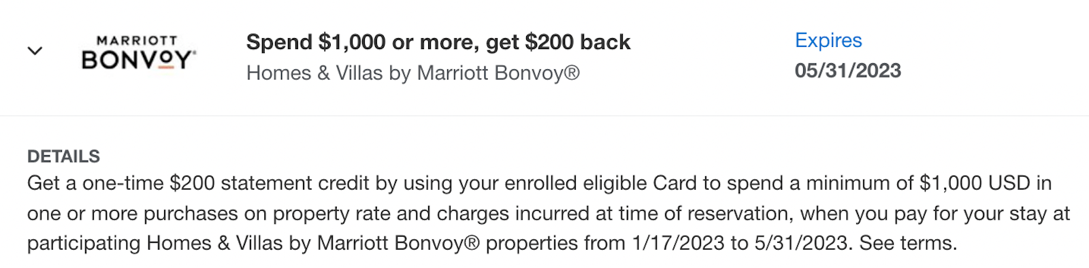Collapse the offer with the chevron arrow
This screenshot has width=1089, height=268.
(35, 51)
